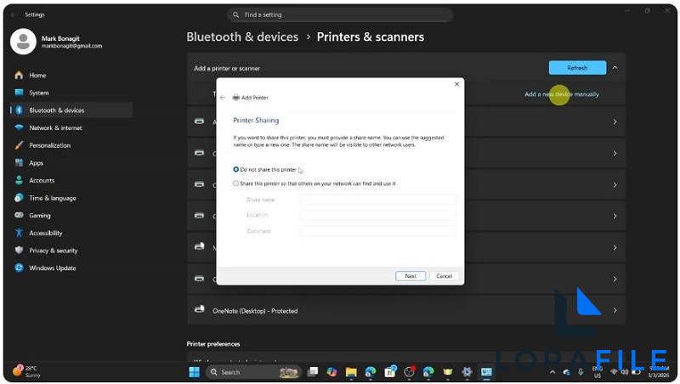The image size is (680, 384).
Task: Click the Share name text field
Action: 377,200
